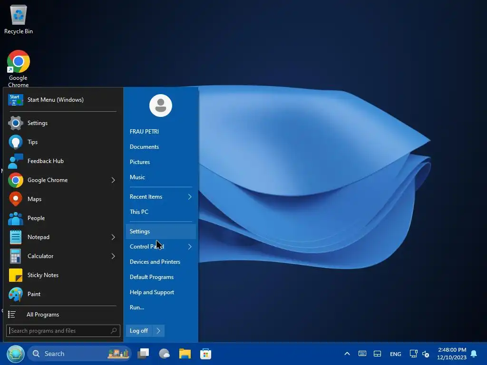This screenshot has width=487, height=365.
Task: Open the shutdown options arrow beside Log off
Action: pyautogui.click(x=158, y=331)
